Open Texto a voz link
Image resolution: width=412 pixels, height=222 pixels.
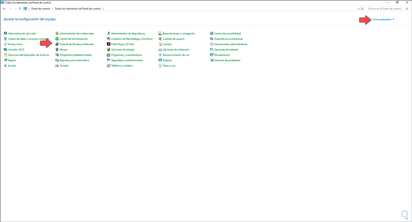pyautogui.click(x=169, y=66)
